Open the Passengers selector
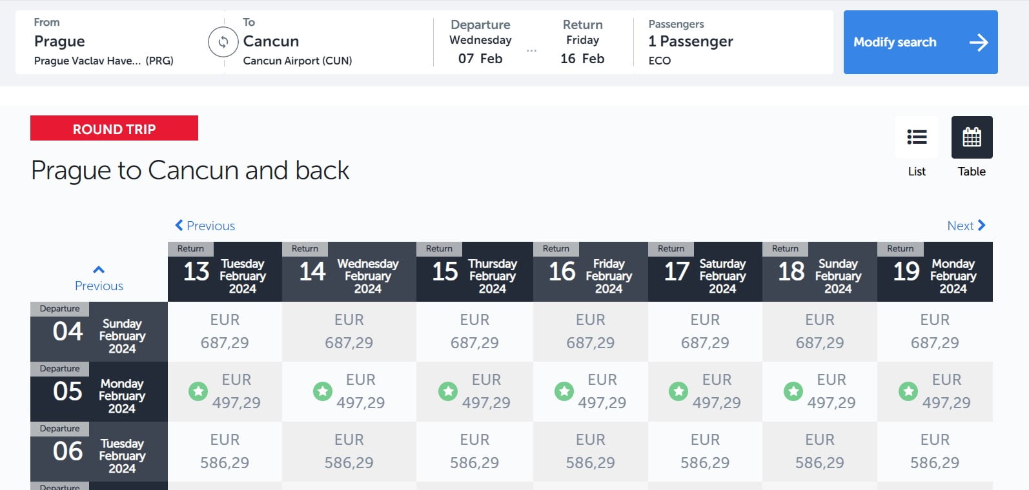The height and width of the screenshot is (490, 1029). (x=691, y=42)
